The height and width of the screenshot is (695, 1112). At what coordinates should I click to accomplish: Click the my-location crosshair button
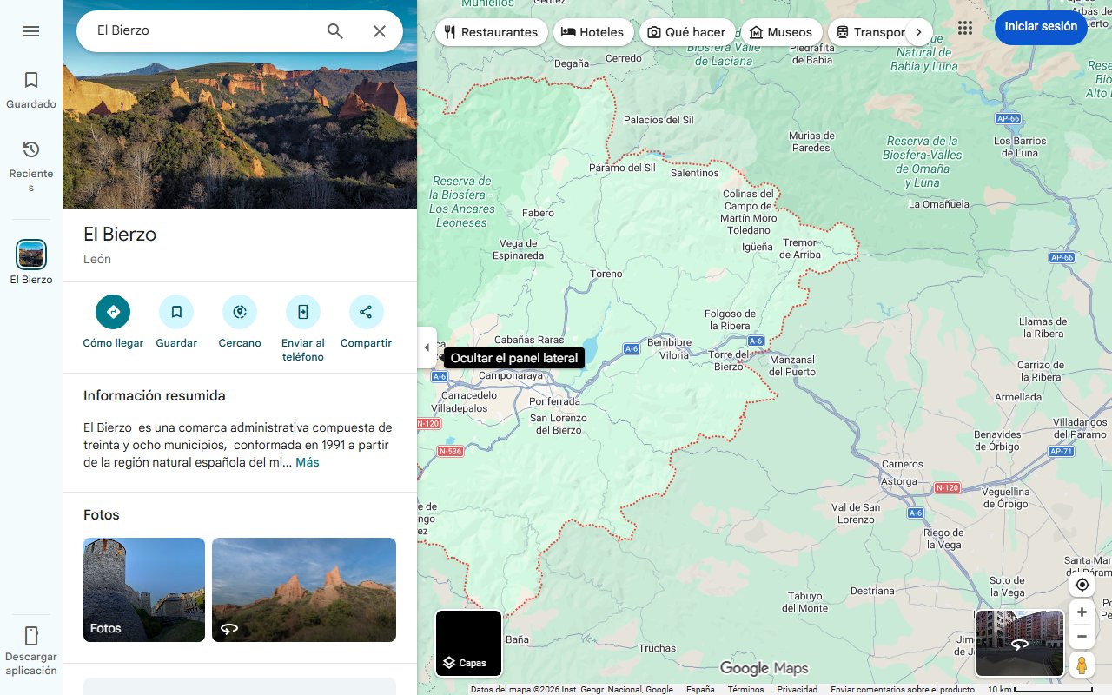(x=1081, y=584)
